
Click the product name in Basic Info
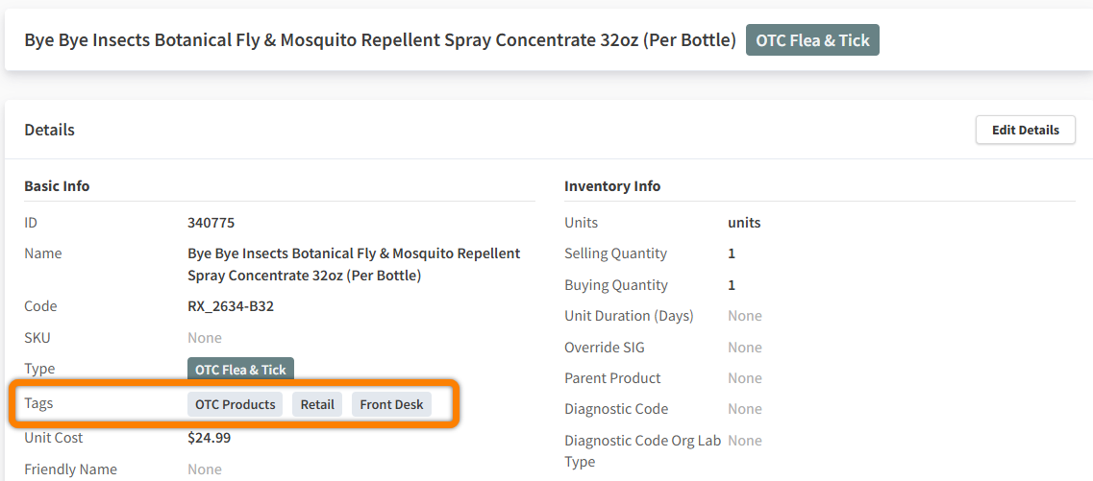(x=354, y=265)
